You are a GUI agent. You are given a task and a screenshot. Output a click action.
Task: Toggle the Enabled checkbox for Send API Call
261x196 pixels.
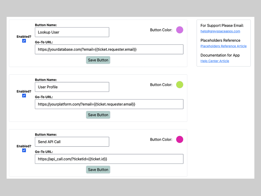tap(24, 150)
